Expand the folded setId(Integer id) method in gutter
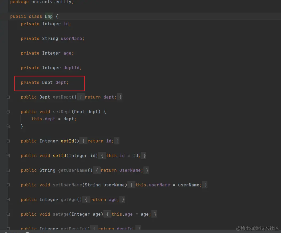The image size is (281, 233). (x=8, y=156)
